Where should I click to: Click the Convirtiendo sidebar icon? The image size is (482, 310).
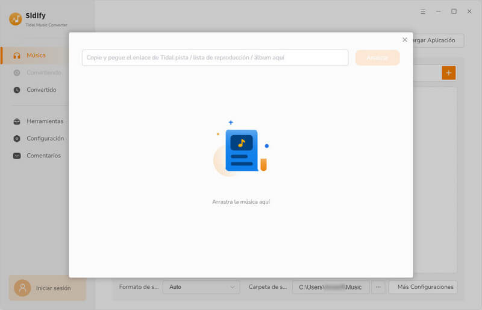17,72
